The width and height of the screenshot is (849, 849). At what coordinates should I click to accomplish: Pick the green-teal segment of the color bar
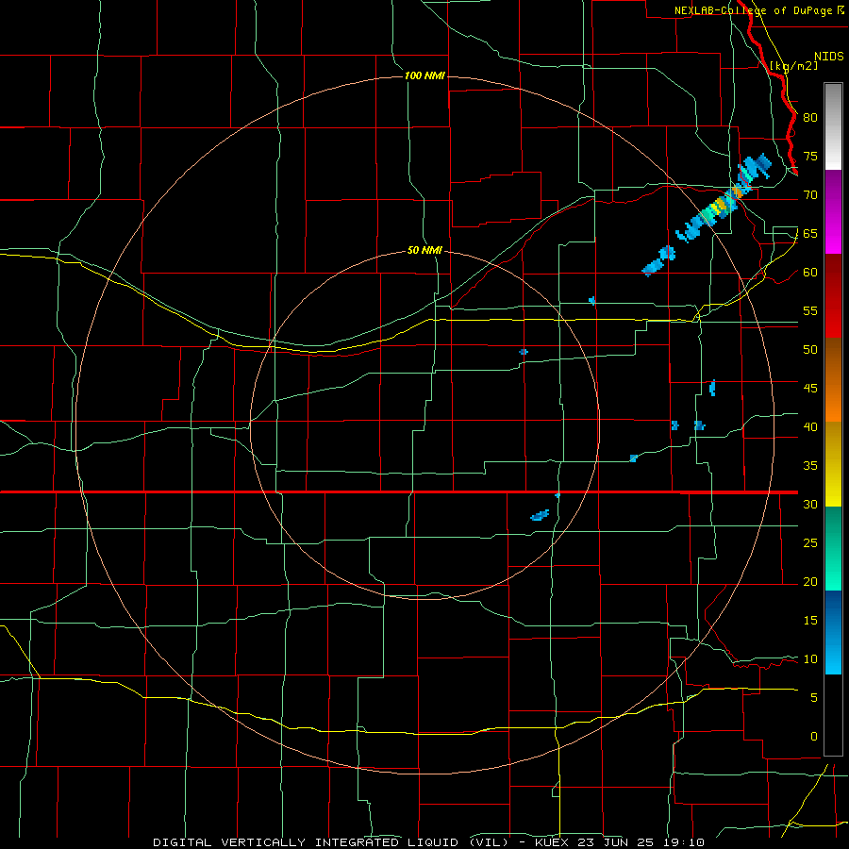coord(833,548)
